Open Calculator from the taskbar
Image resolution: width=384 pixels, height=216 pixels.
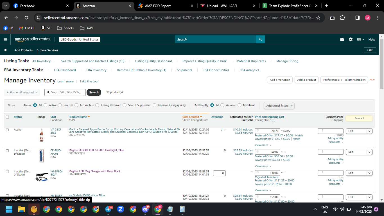[x=182, y=209]
